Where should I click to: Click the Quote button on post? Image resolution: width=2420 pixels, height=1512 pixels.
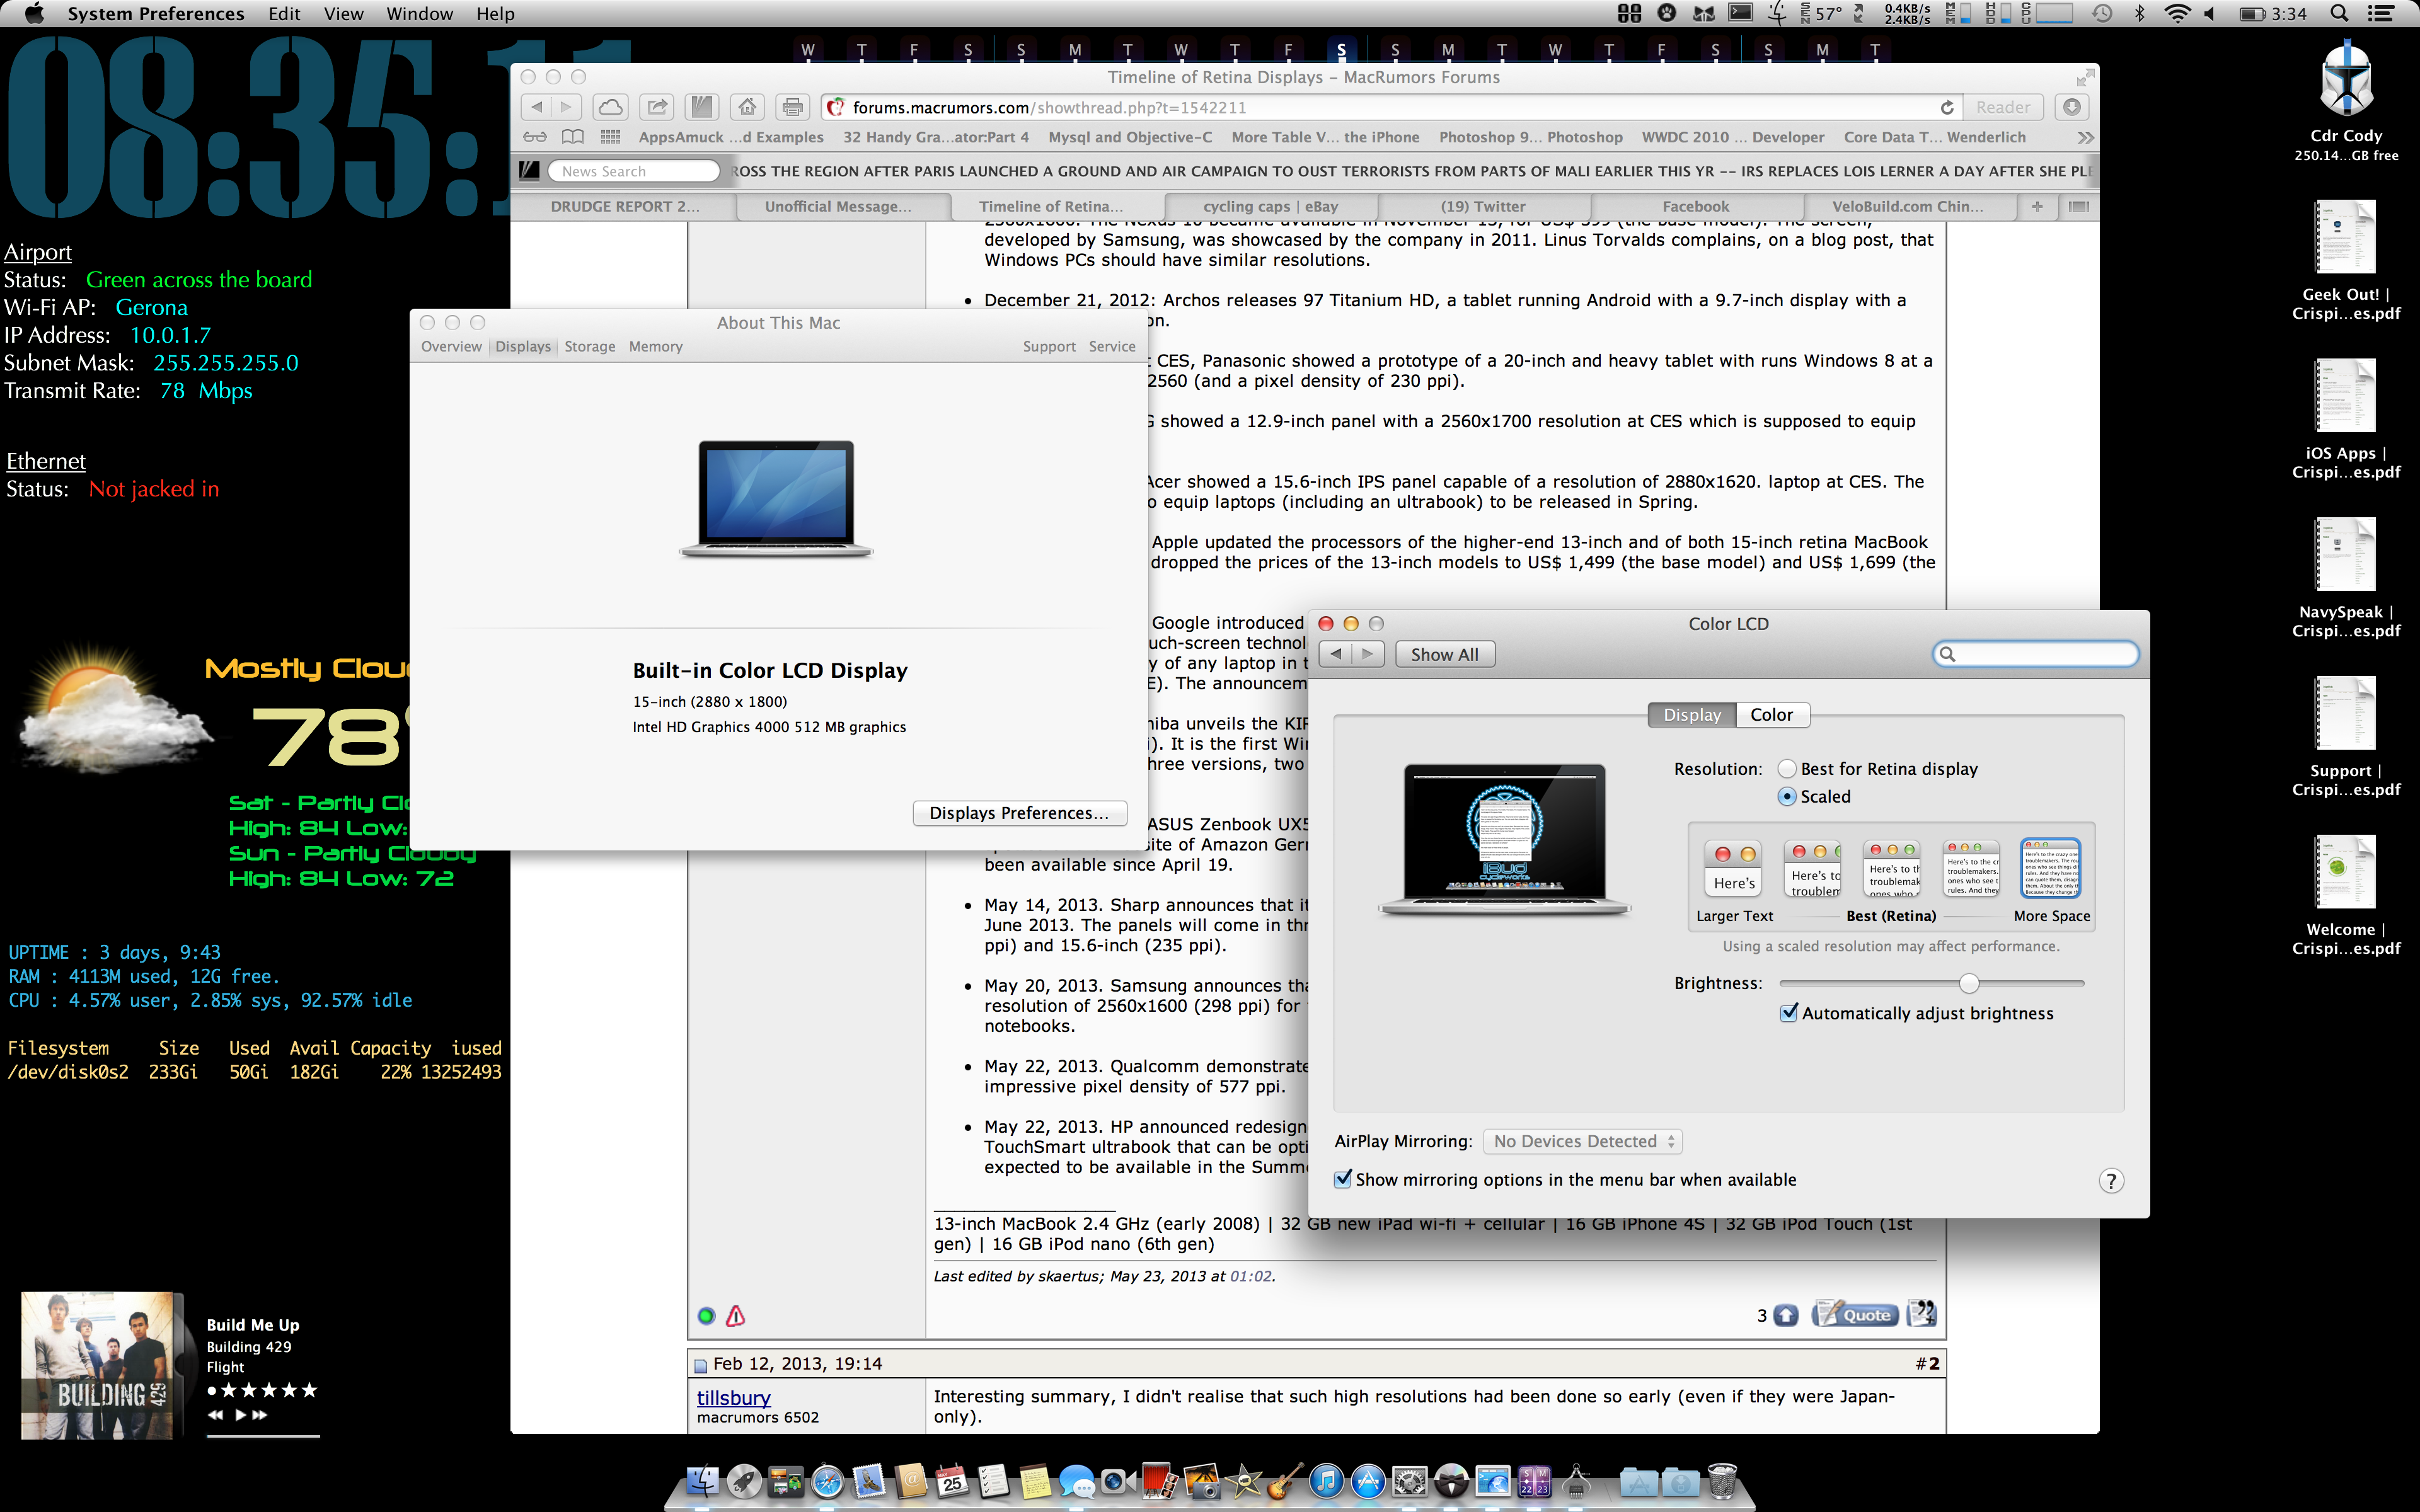1856,1314
